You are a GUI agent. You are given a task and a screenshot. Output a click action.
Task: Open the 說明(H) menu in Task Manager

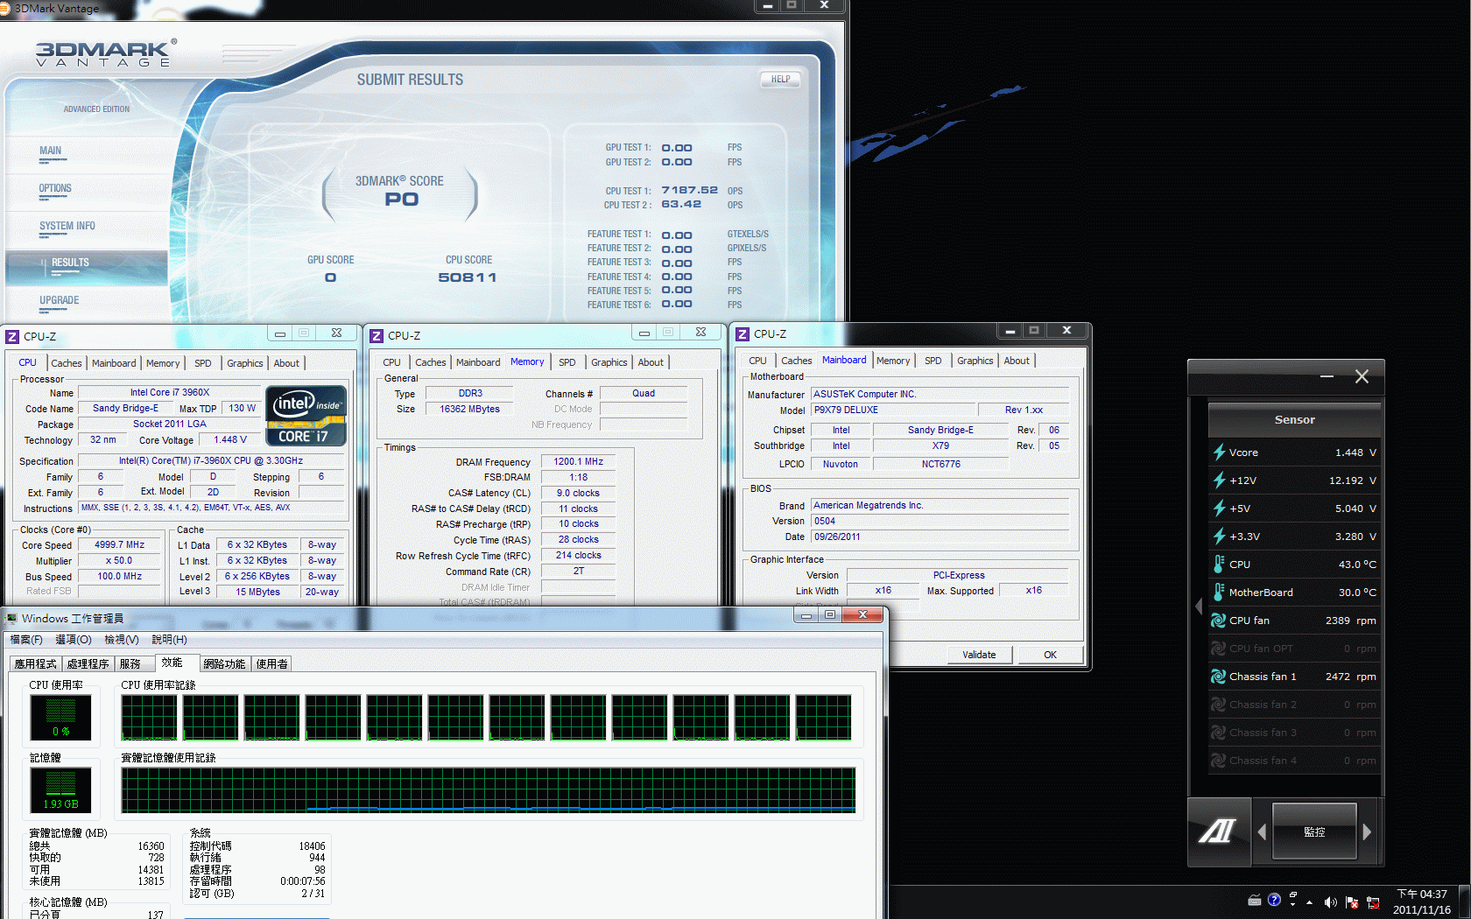(x=169, y=640)
